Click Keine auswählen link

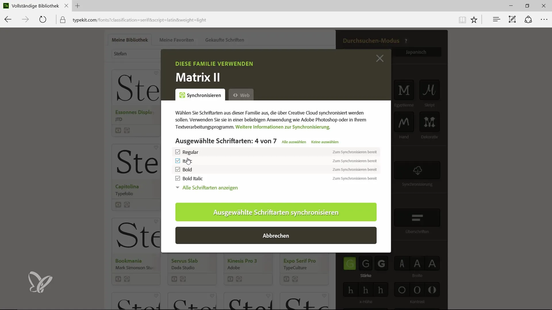[x=325, y=142]
